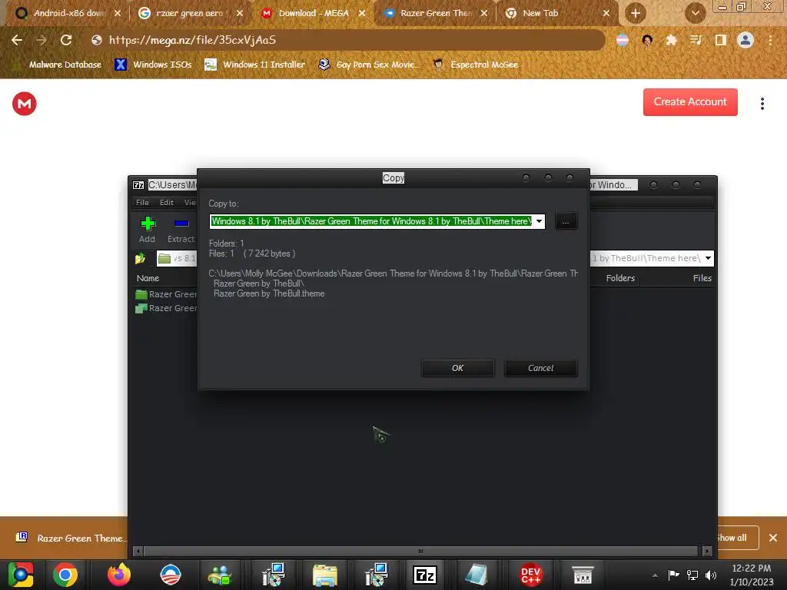This screenshot has height=590, width=787.
Task: Go back in the browser
Action: [x=17, y=40]
